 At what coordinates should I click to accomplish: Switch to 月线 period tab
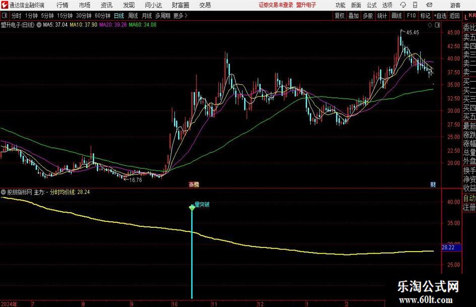point(147,16)
